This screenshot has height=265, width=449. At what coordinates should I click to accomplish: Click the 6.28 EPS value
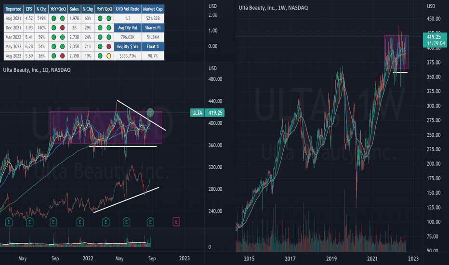(x=29, y=46)
